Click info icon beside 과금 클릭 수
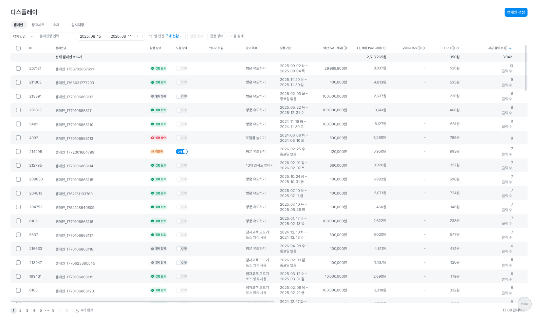Image resolution: width=538 pixels, height=317 pixels. pyautogui.click(x=506, y=48)
